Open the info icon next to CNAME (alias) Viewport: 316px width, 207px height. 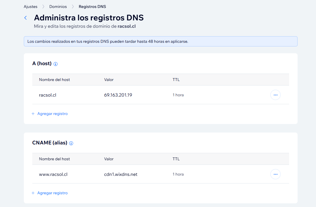pyautogui.click(x=71, y=143)
